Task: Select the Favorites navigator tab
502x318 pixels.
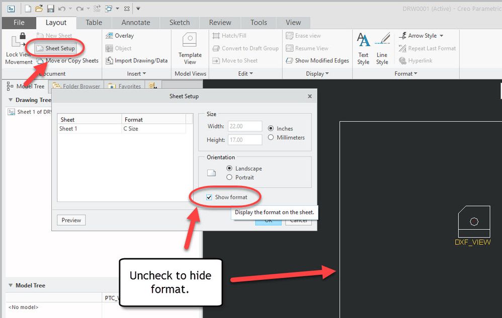Action: pos(125,86)
